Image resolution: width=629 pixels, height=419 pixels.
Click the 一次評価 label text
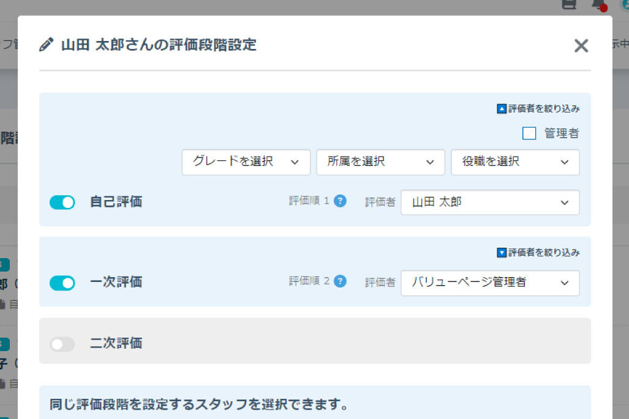[x=116, y=282]
